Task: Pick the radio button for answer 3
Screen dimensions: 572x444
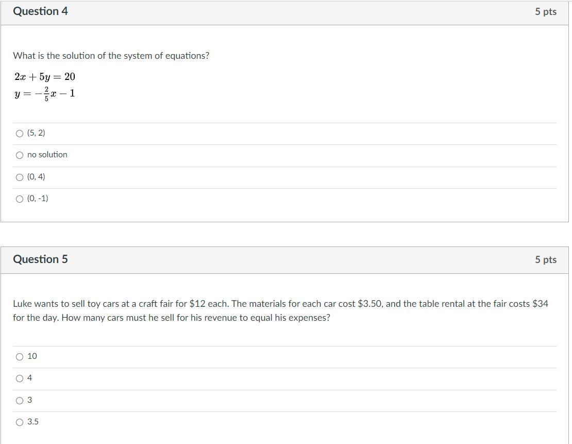Action: 20,401
